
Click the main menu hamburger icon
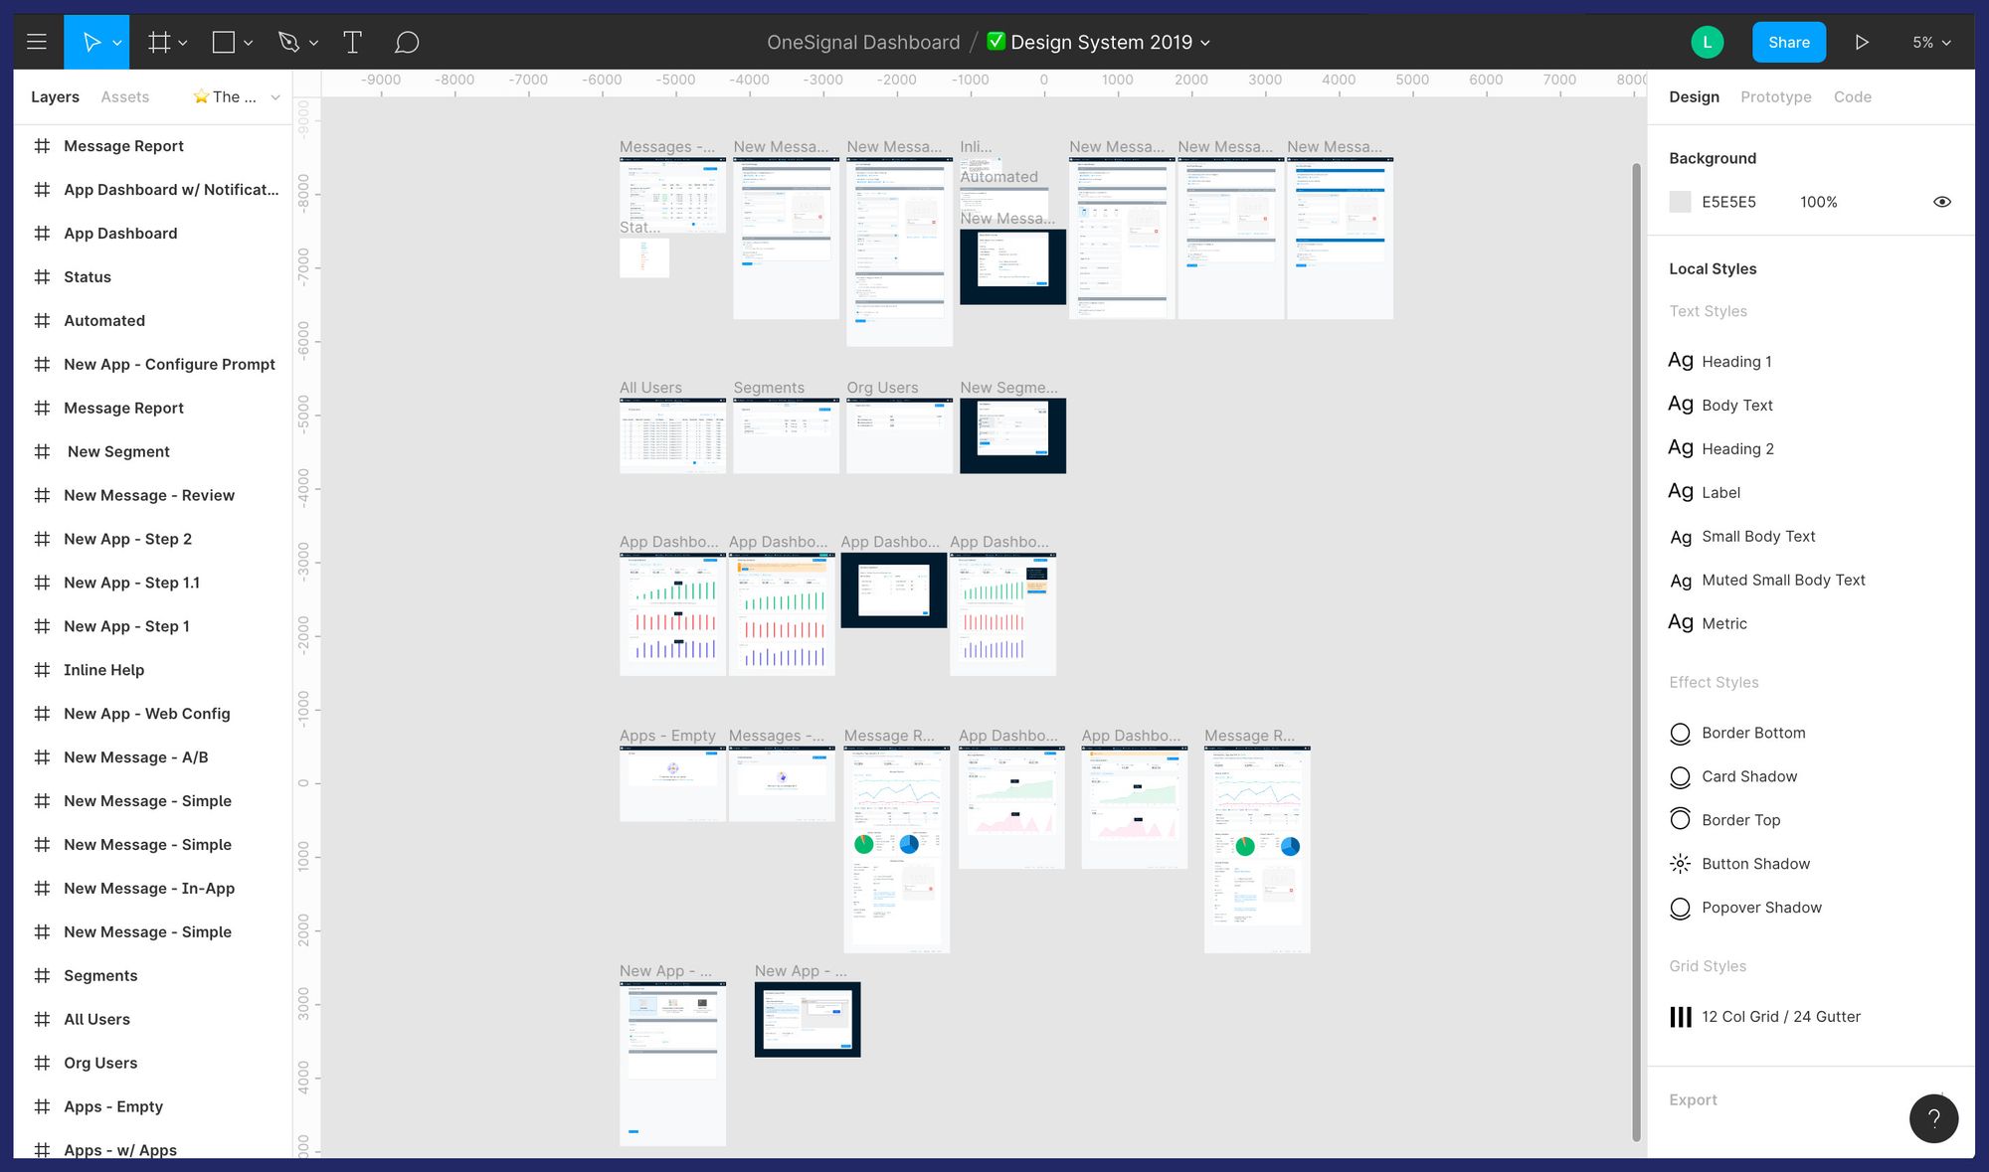pos(38,41)
